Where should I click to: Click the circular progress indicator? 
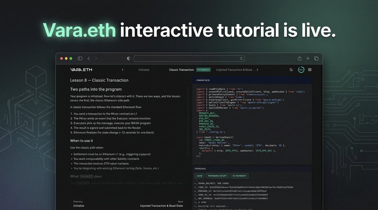301,70
